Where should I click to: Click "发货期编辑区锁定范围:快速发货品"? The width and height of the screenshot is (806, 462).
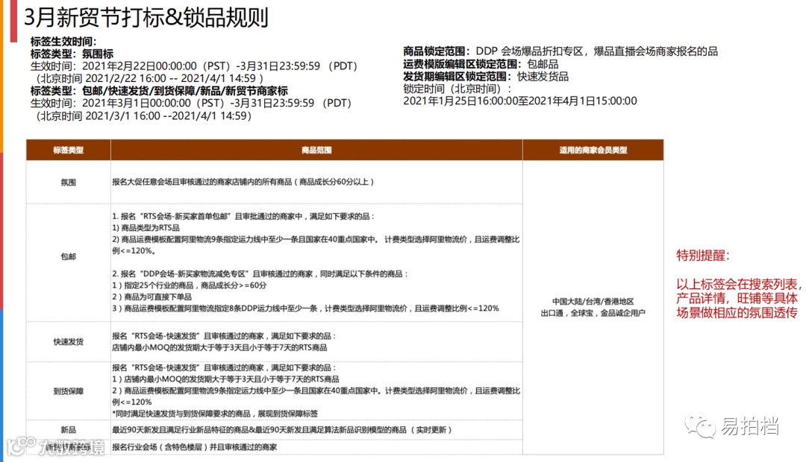(x=486, y=77)
